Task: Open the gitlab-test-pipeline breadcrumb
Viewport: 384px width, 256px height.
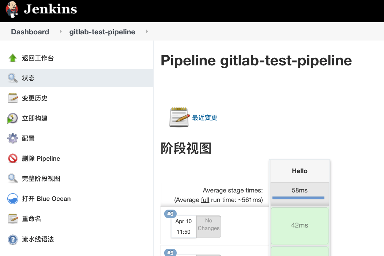Action: point(102,32)
